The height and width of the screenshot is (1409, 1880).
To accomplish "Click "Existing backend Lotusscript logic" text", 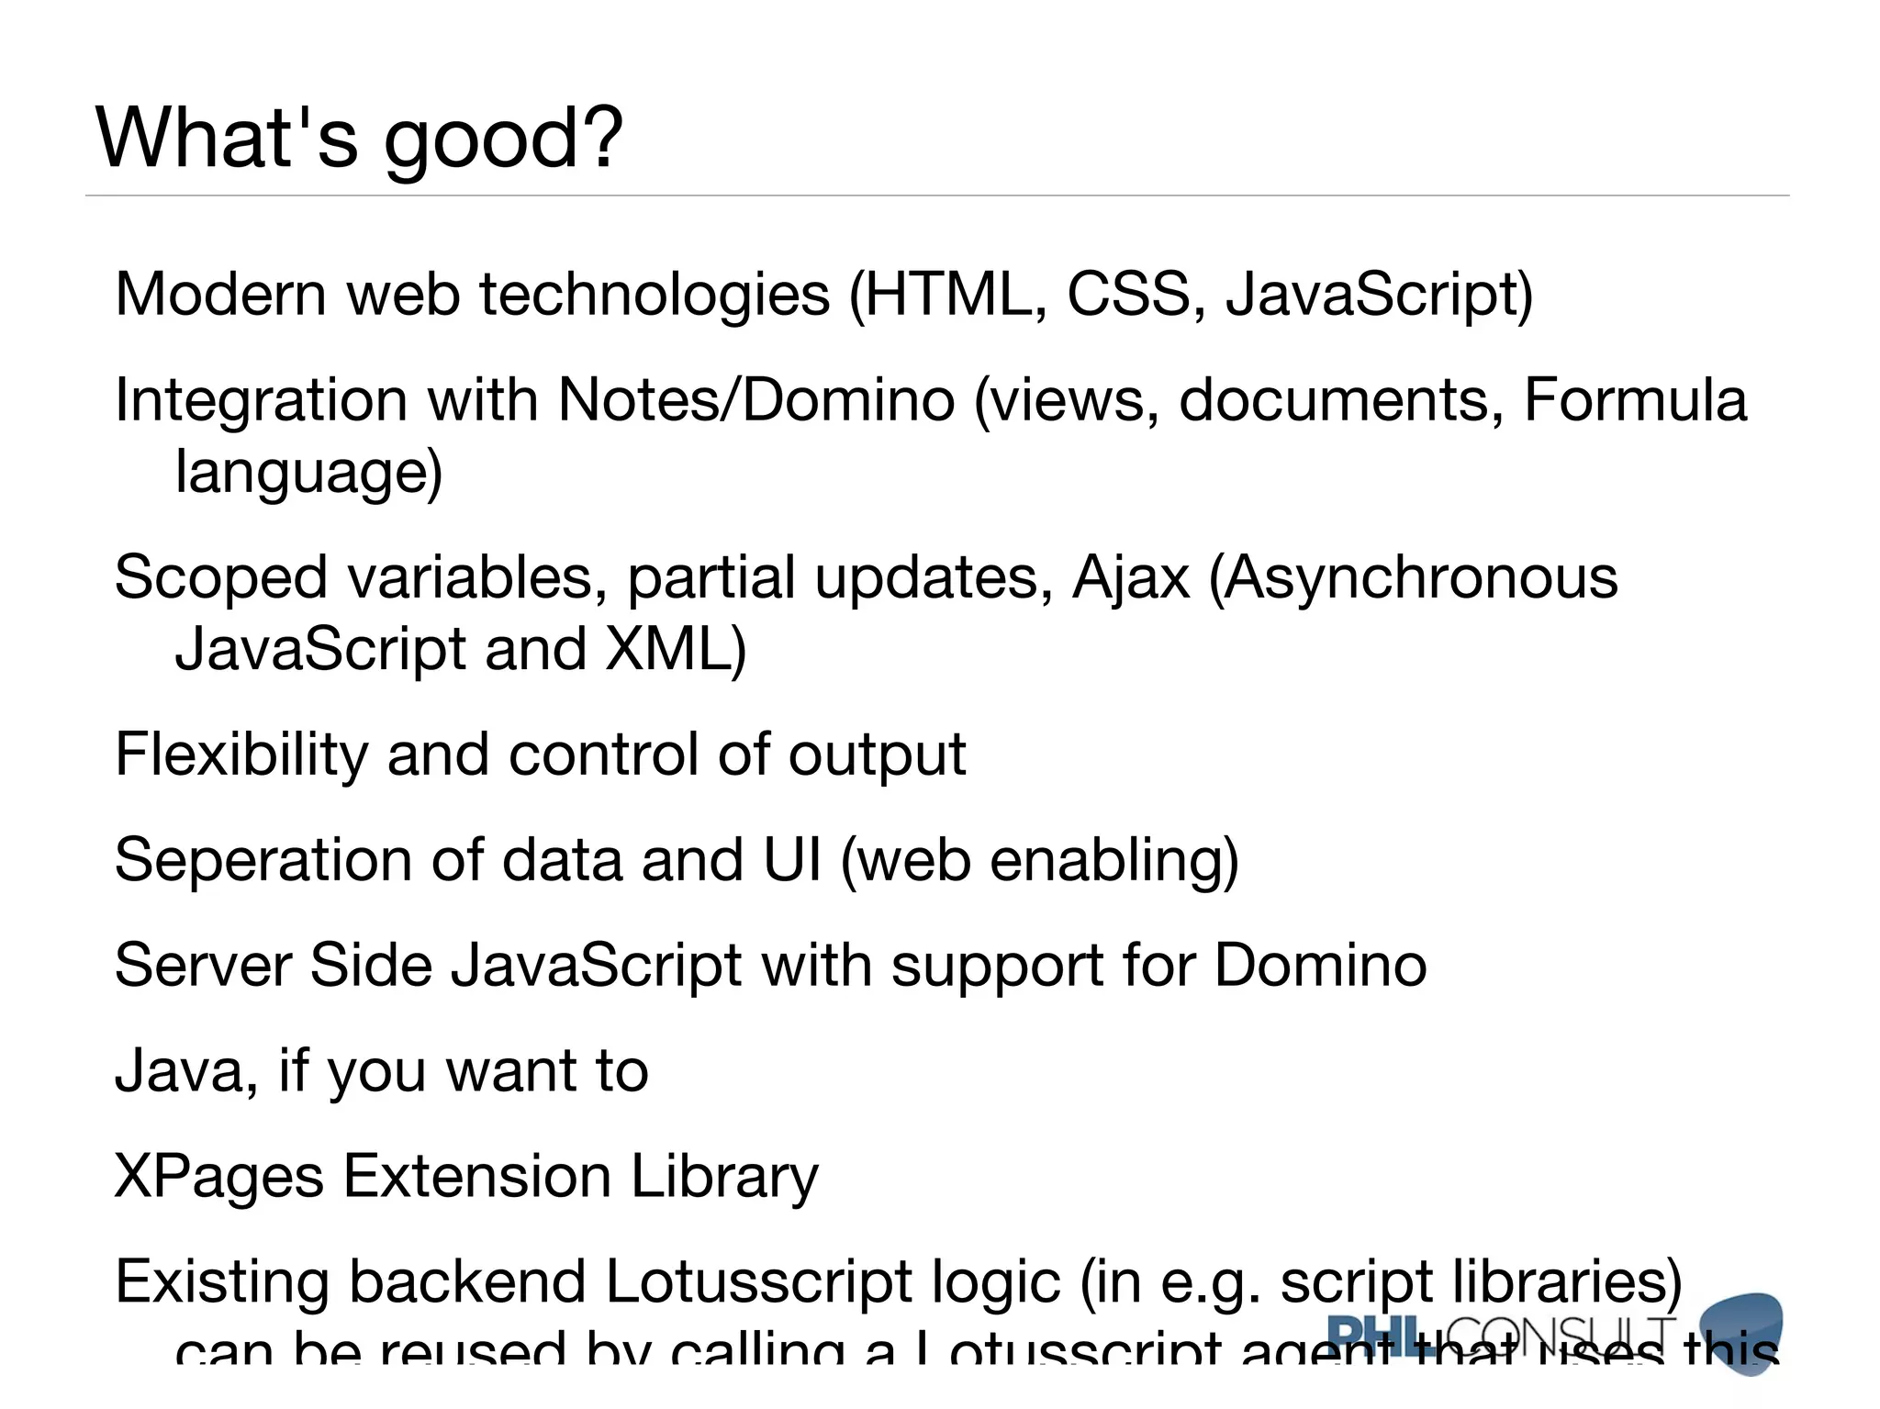I will coord(587,1282).
